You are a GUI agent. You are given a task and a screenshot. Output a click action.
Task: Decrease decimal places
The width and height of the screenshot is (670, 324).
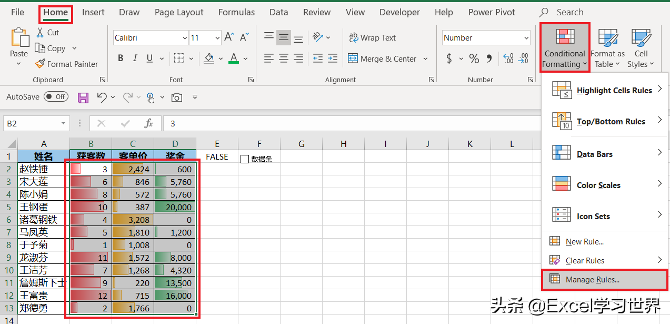click(523, 58)
